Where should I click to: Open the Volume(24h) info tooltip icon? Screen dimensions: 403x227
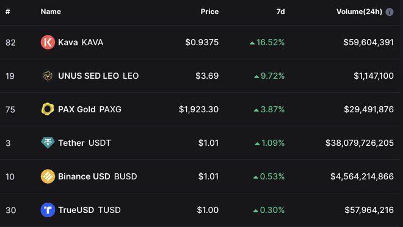pos(390,12)
